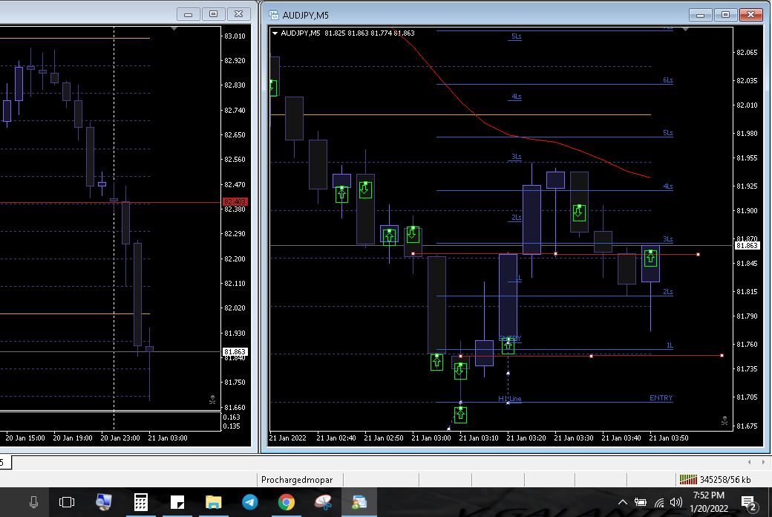Open Telegram from the taskbar

pos(249,503)
